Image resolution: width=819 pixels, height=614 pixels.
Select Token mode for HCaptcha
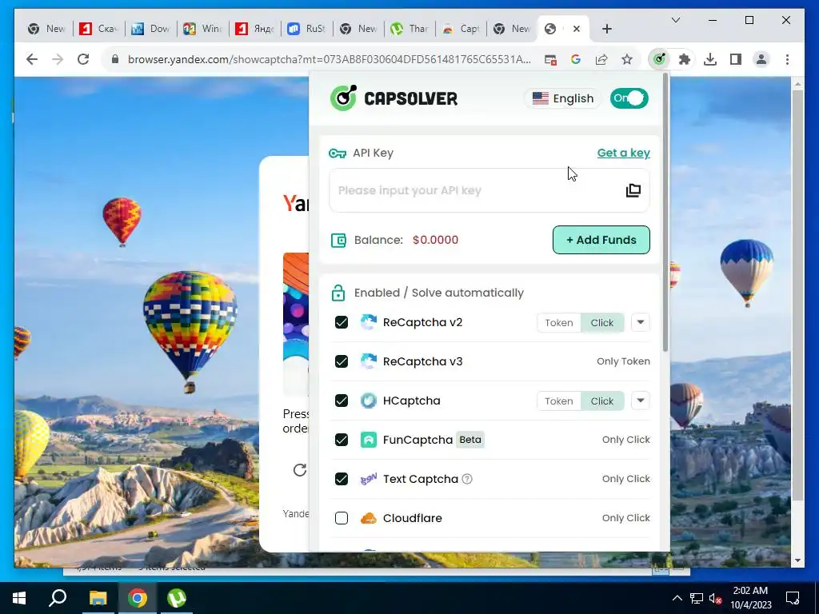point(559,401)
